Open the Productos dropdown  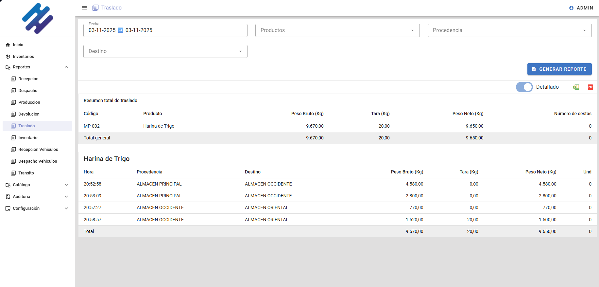pos(337,30)
